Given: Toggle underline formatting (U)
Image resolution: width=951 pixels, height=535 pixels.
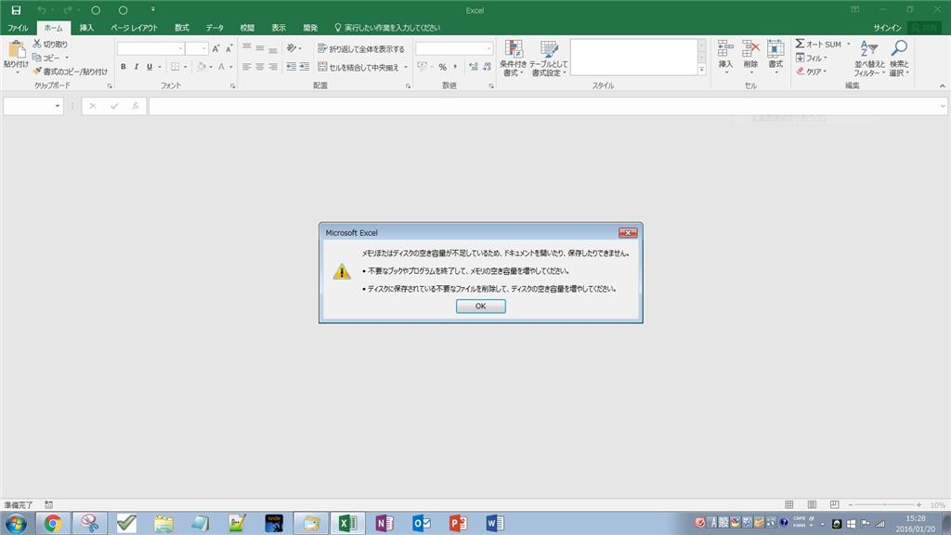Looking at the screenshot, I should [150, 67].
